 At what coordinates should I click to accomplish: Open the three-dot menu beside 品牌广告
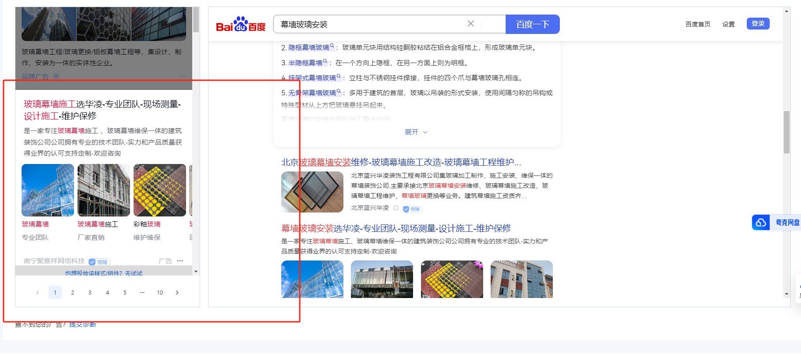pos(182,76)
